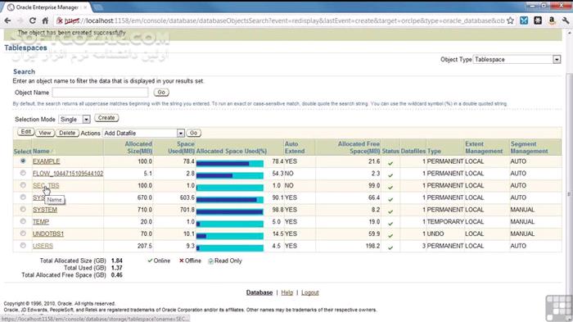Open the SYSTEM tablespace link
The width and height of the screenshot is (573, 322).
[45, 210]
